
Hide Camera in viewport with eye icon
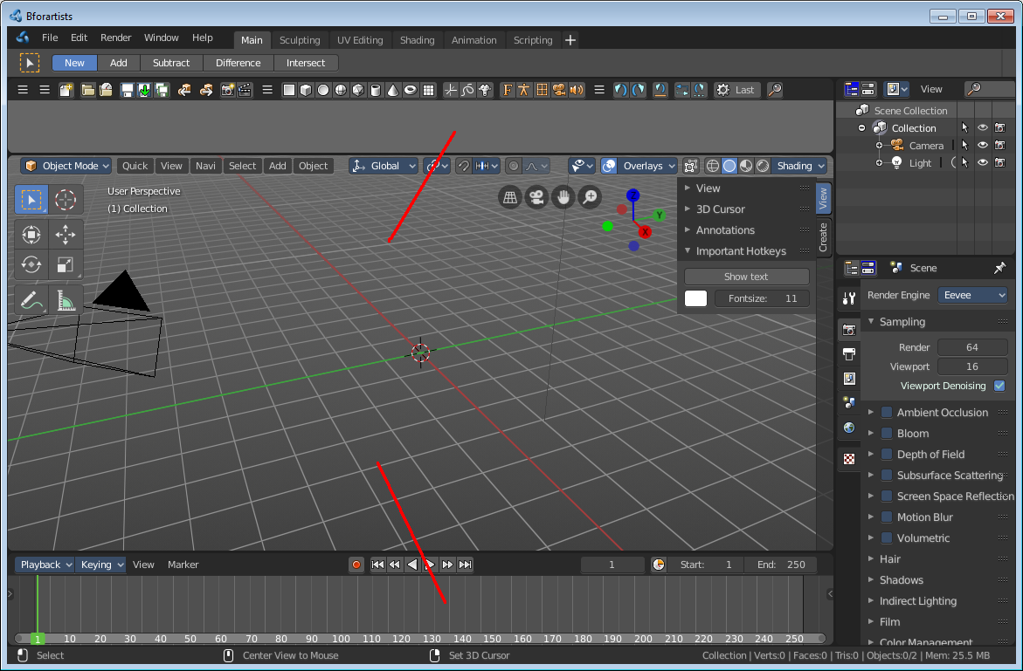point(983,145)
